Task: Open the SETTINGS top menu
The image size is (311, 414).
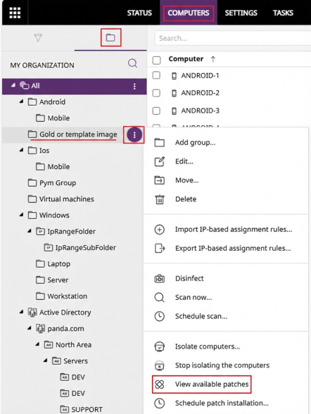Action: (x=241, y=13)
